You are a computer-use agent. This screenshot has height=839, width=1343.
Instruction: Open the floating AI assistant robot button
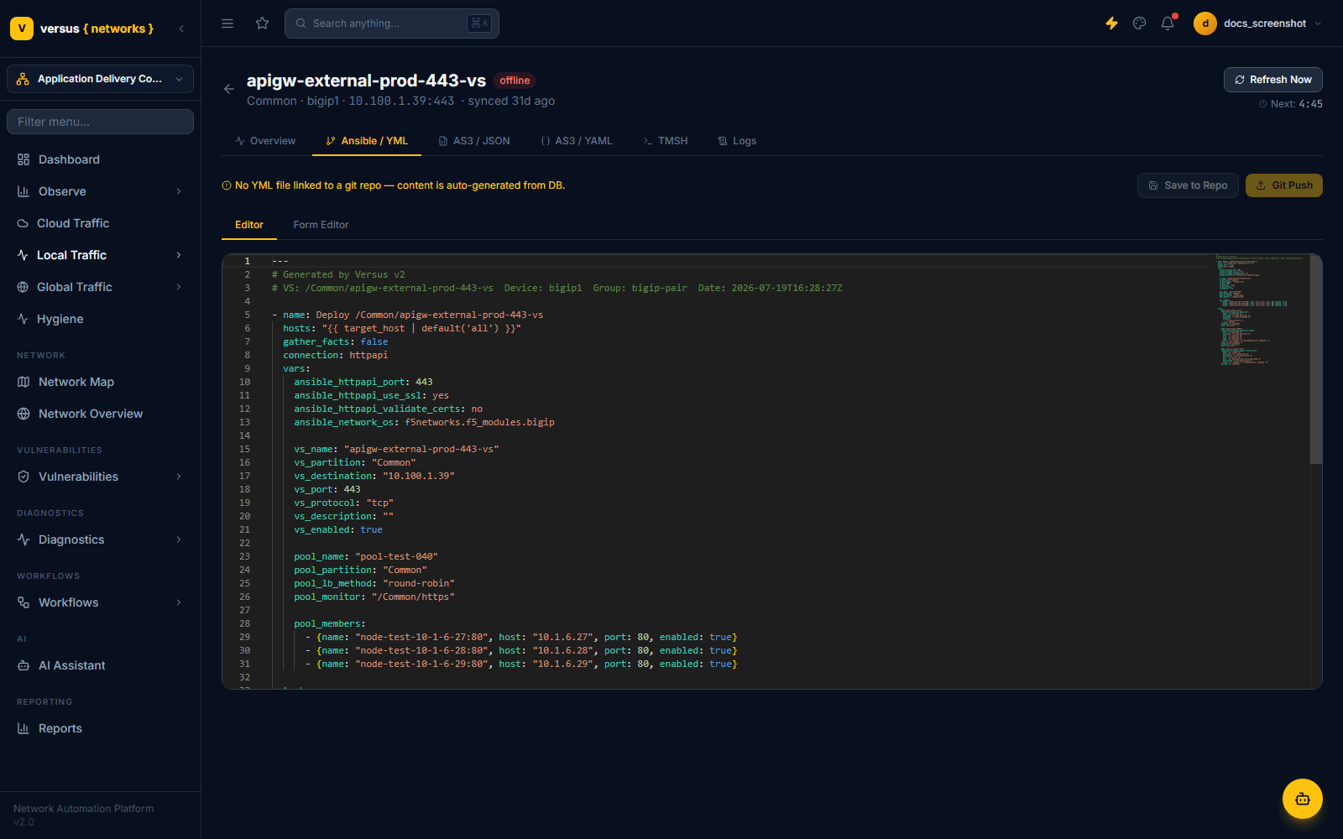(1303, 799)
